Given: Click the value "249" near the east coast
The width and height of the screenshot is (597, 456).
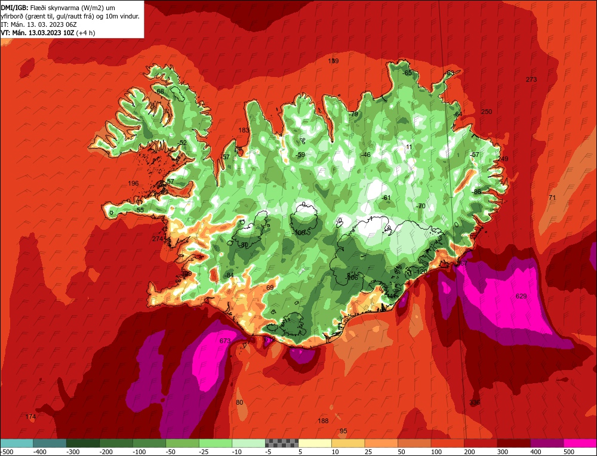Looking at the screenshot, I should point(503,159).
